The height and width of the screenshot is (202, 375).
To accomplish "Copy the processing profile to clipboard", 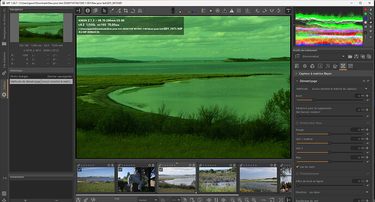I will click(x=362, y=56).
